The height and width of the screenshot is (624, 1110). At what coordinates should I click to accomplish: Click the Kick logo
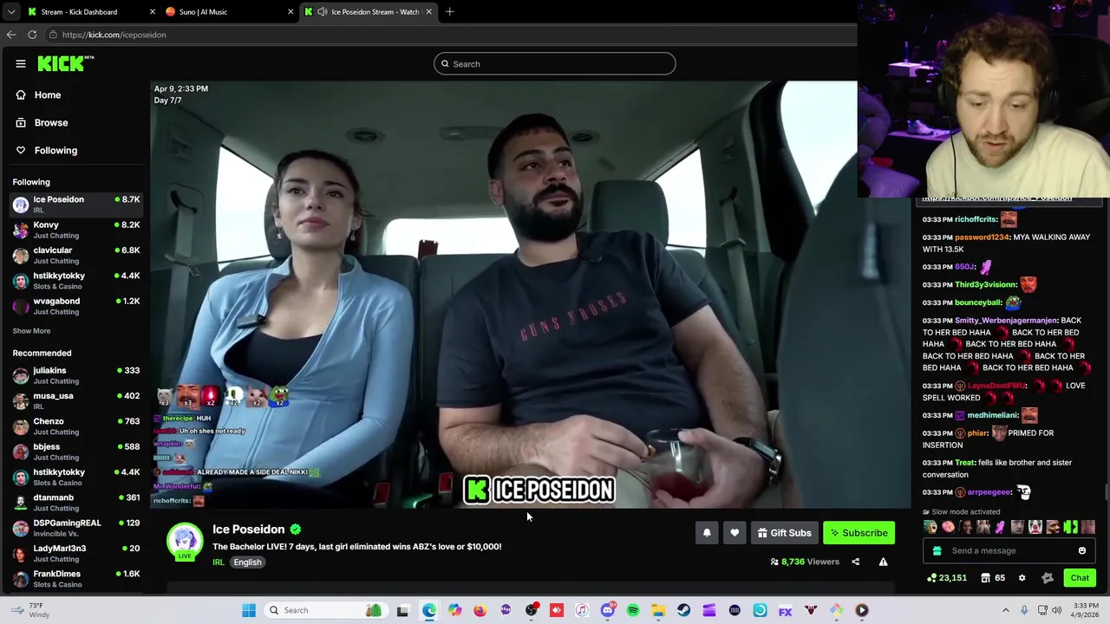click(65, 63)
